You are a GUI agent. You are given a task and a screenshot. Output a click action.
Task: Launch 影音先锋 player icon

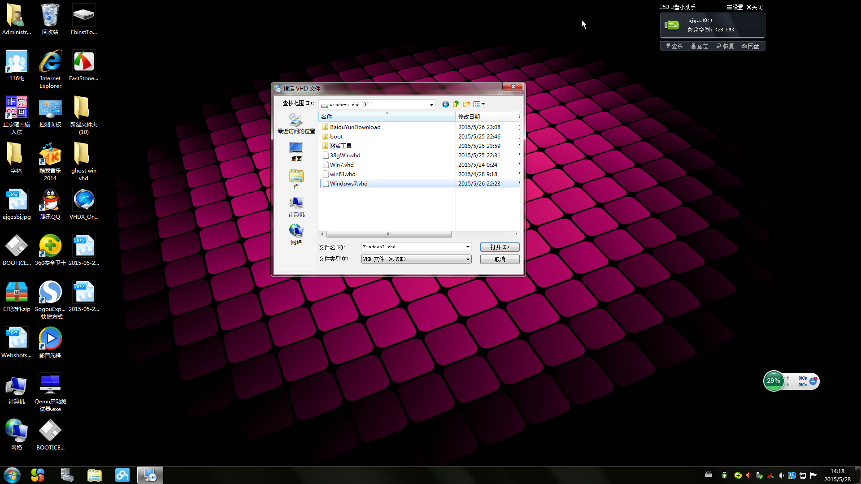pos(50,343)
